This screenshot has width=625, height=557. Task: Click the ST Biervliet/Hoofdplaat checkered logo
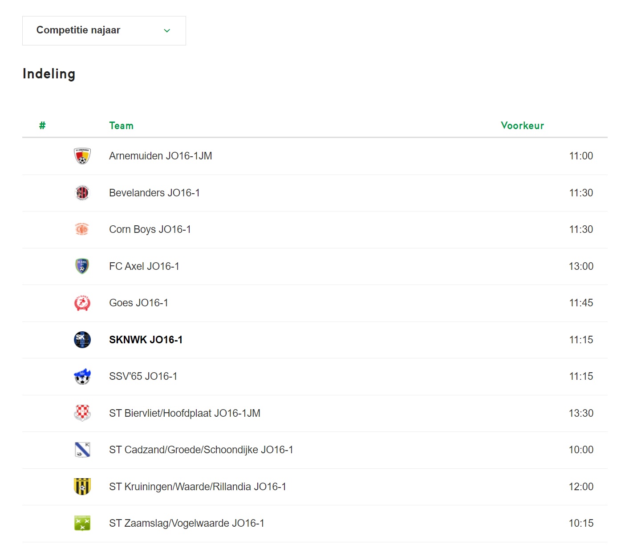[x=82, y=413]
